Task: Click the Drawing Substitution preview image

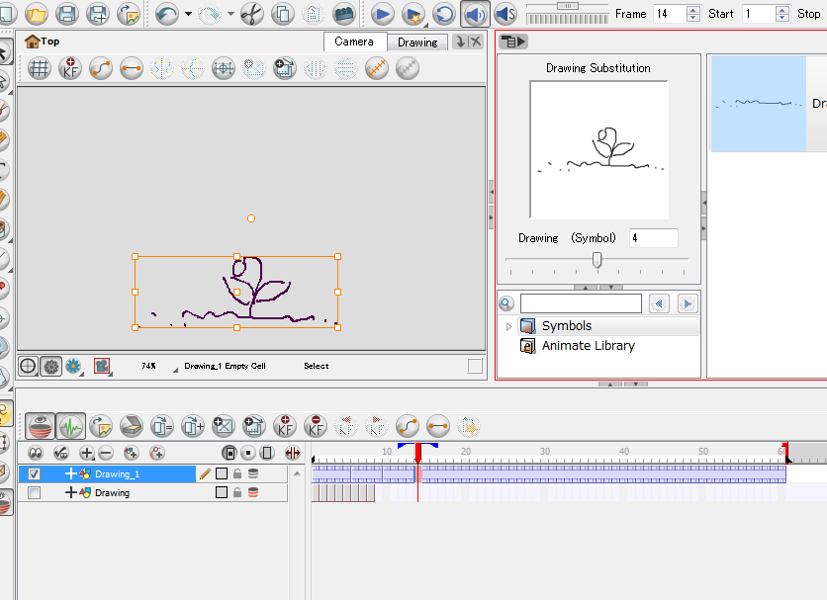Action: point(598,149)
